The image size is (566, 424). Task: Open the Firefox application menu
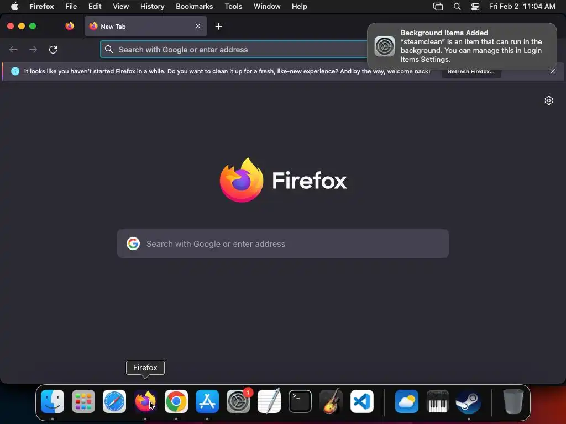[41, 7]
